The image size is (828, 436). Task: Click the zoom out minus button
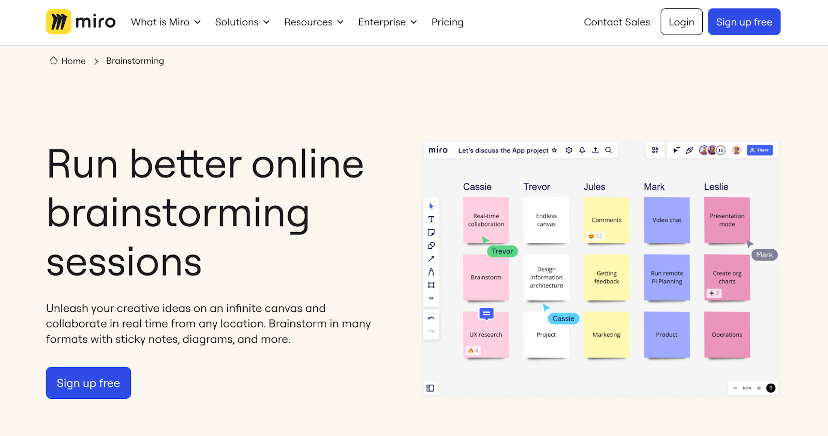point(735,388)
